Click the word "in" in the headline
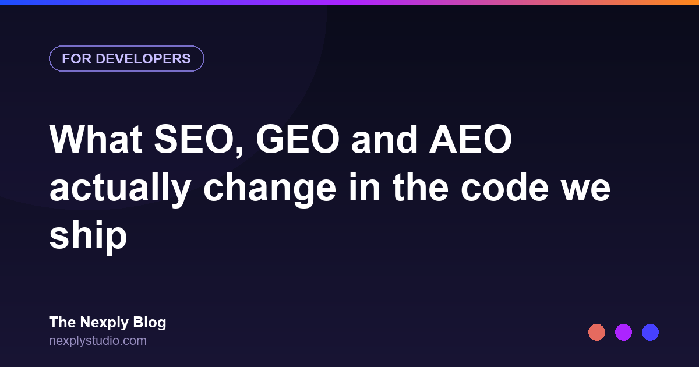The height and width of the screenshot is (367, 699). pyautogui.click(x=363, y=188)
